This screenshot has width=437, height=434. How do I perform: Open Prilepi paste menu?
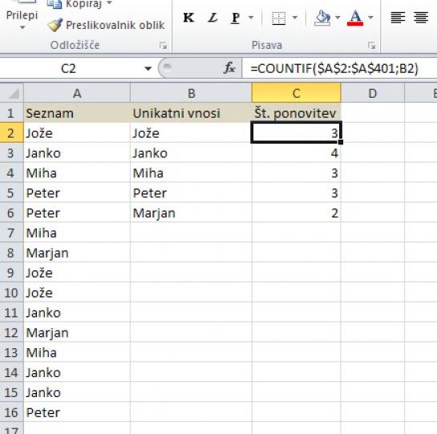(x=22, y=18)
